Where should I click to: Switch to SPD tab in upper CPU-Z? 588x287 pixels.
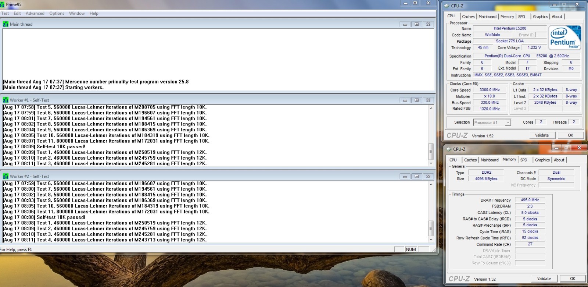pyautogui.click(x=521, y=17)
